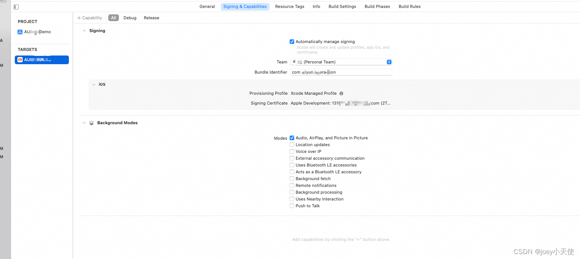580x259 pixels.
Task: Open the Resource Tags tab
Action: [290, 6]
